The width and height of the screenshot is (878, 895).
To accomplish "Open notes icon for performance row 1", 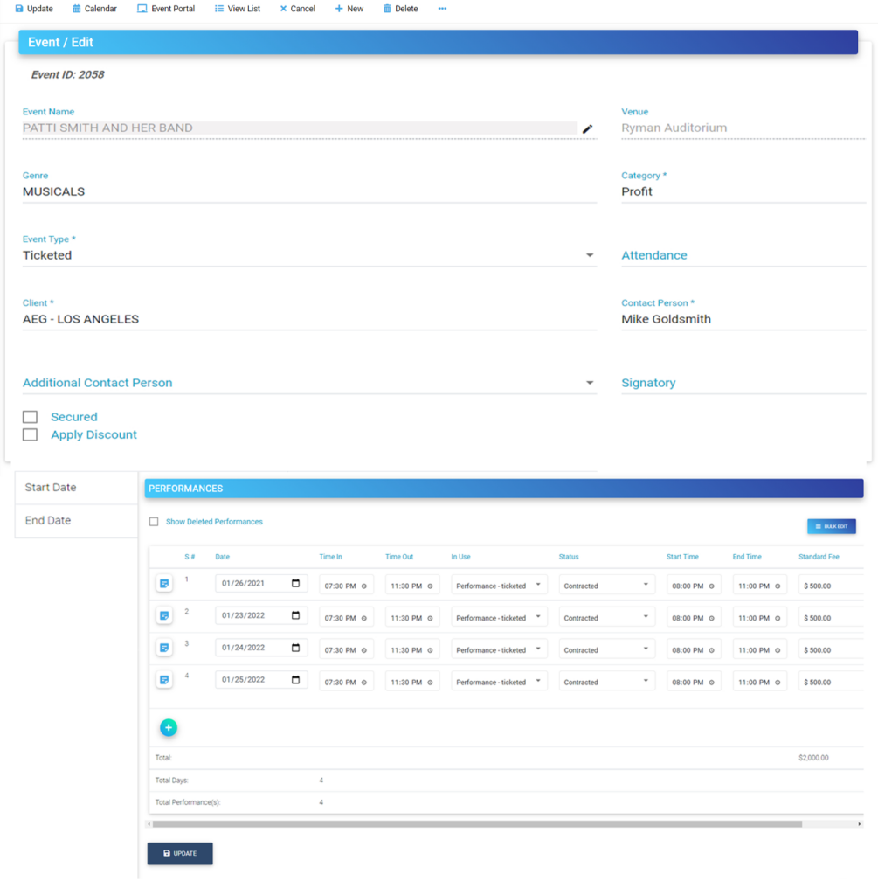I will 164,583.
